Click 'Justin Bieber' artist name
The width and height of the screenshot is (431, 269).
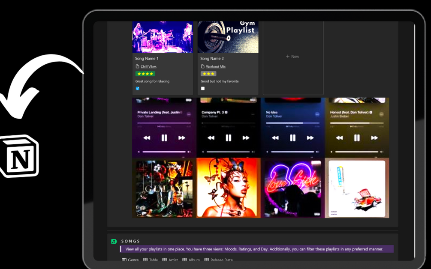[340, 117]
